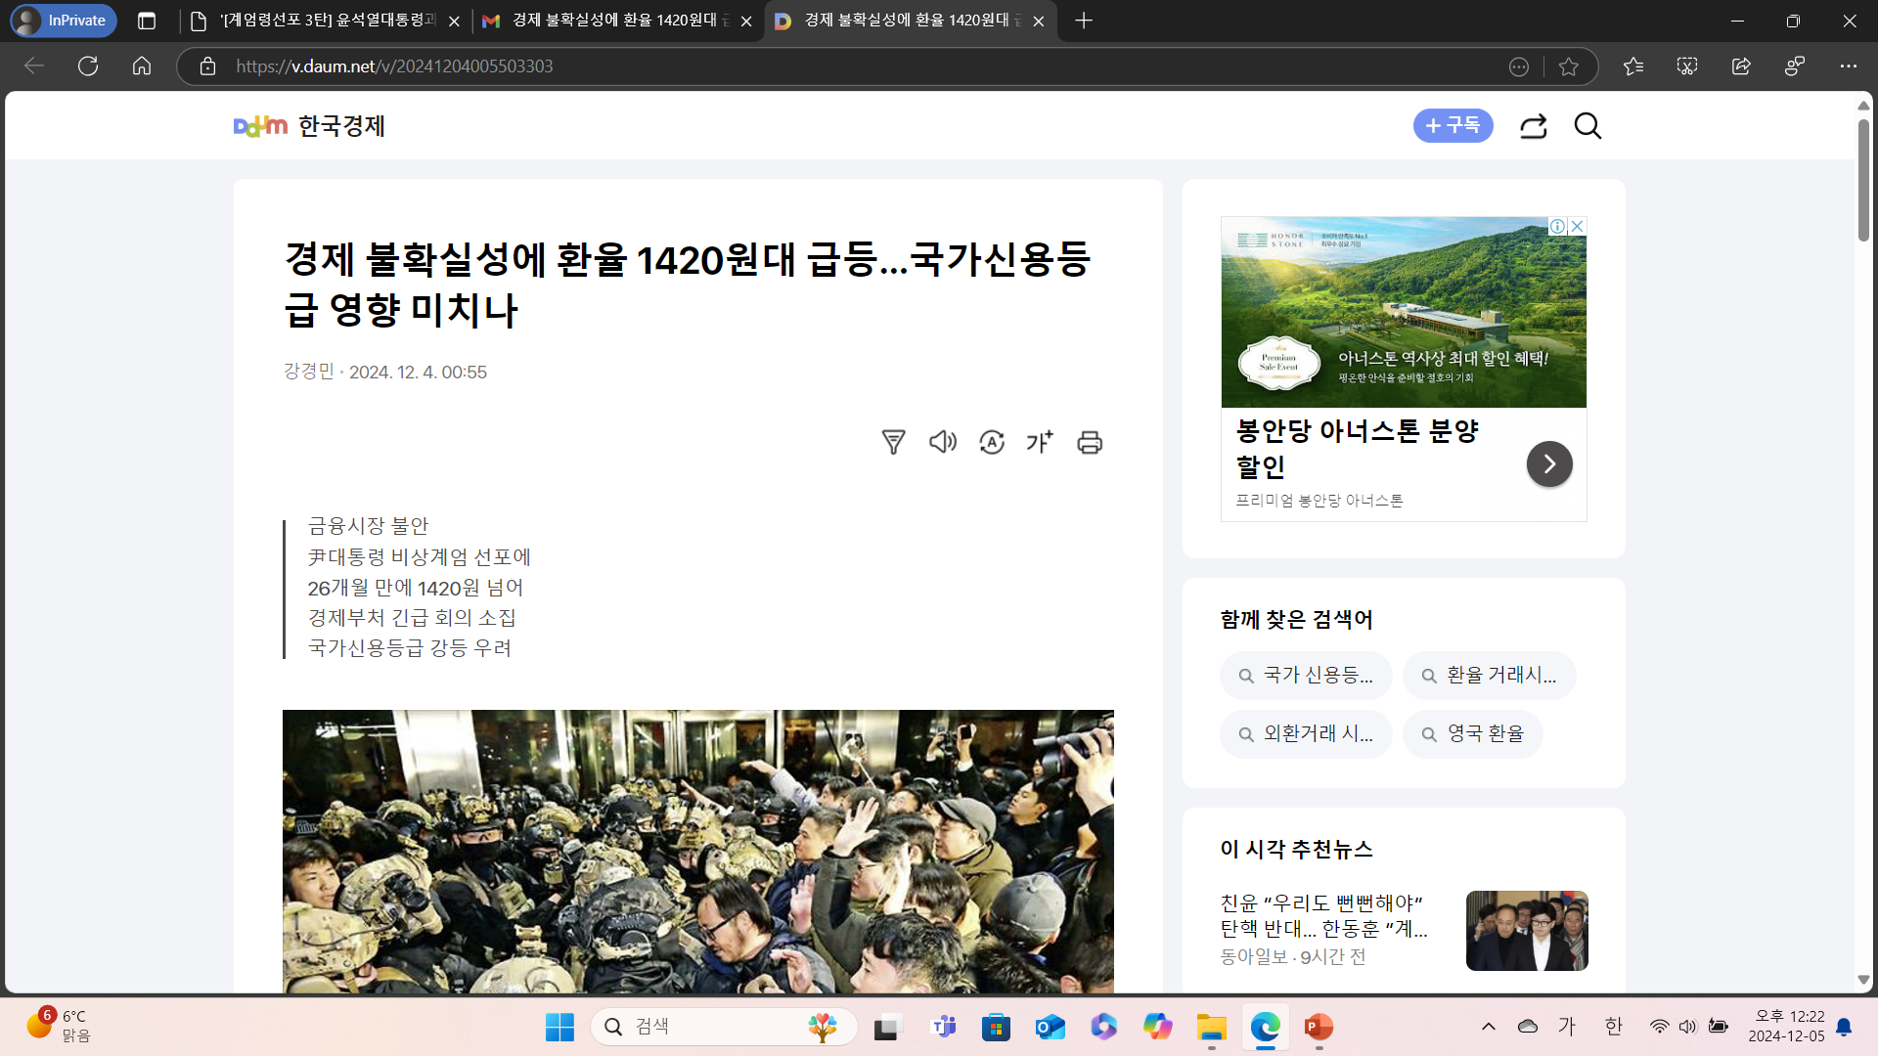Share article via header share icon

pos(1533,126)
